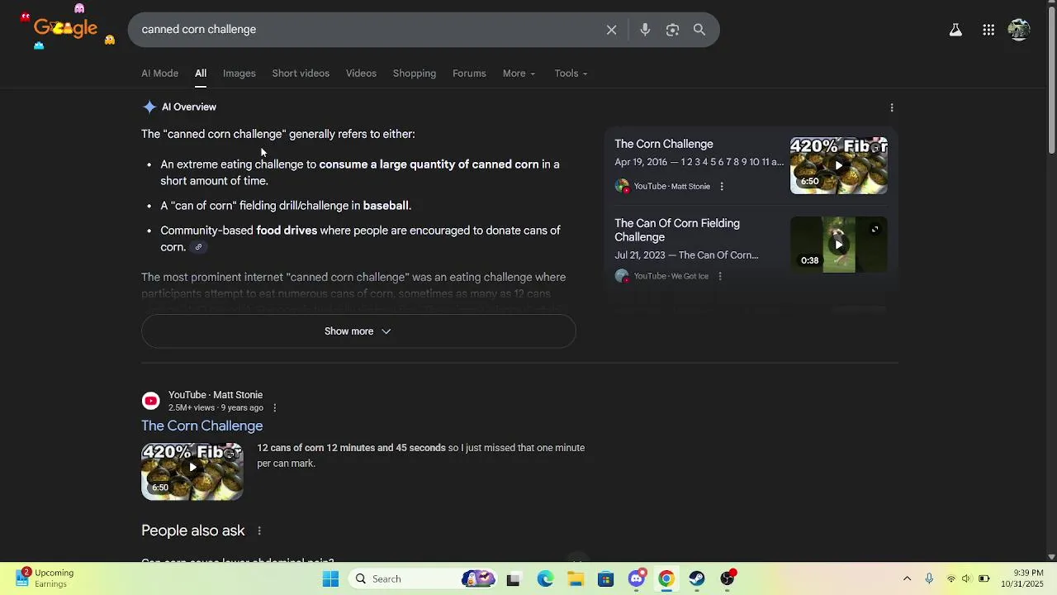Clear the search box with the X icon
Screen dimensions: 1057x595
click(611, 30)
